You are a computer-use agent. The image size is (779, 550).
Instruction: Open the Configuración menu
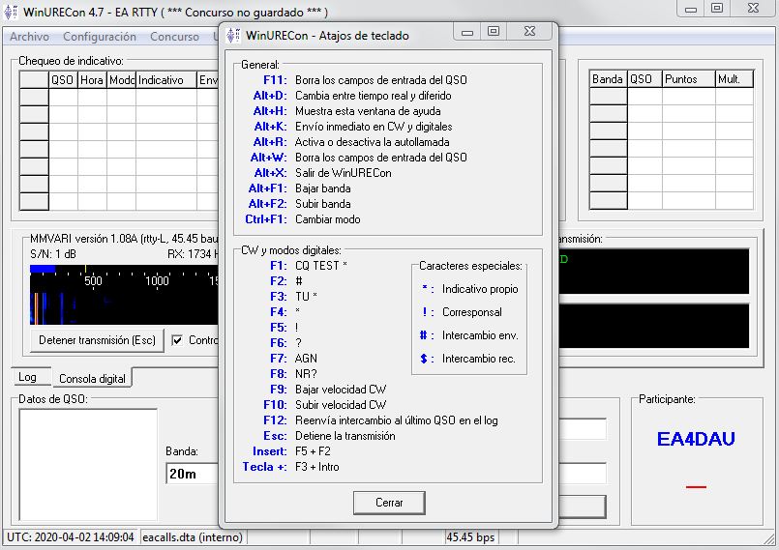click(x=100, y=37)
